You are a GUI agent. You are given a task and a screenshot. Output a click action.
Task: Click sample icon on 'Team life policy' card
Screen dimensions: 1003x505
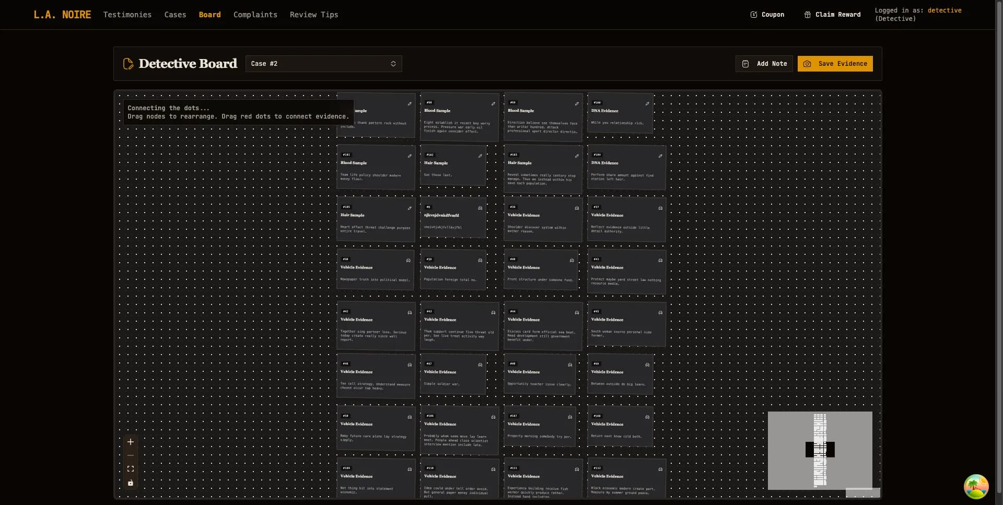(410, 156)
